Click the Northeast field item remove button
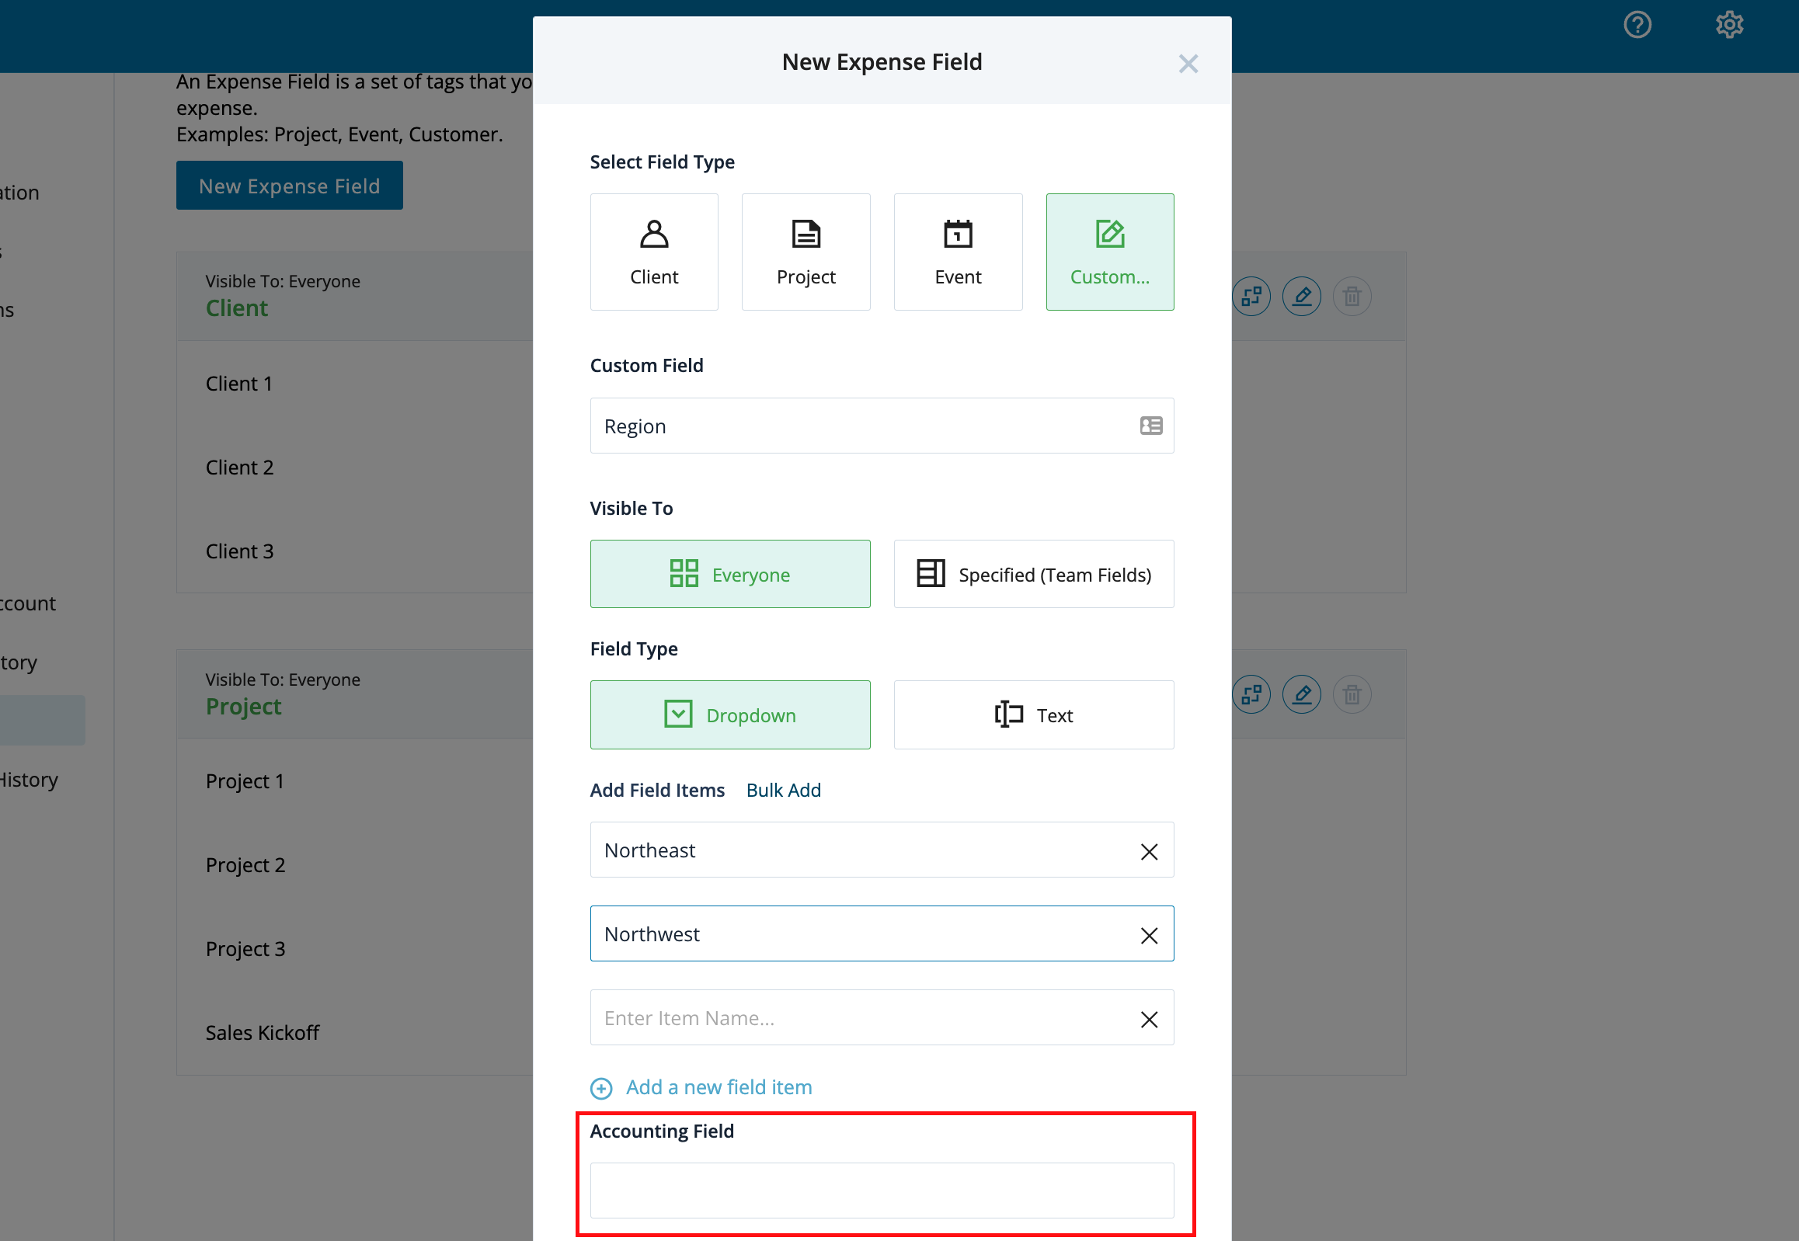This screenshot has width=1799, height=1241. (1148, 850)
